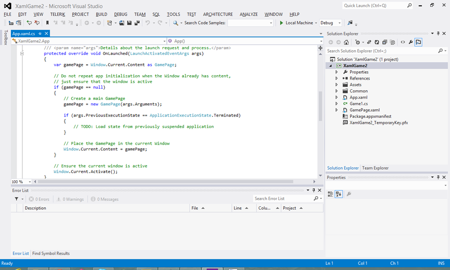Save the file with the single floppy icon

pyautogui.click(x=130, y=23)
